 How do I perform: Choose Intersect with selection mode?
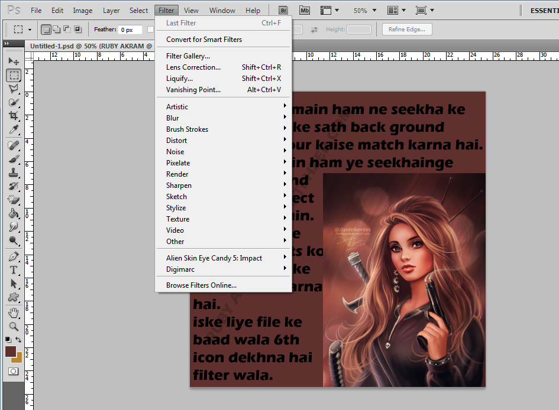[x=77, y=30]
